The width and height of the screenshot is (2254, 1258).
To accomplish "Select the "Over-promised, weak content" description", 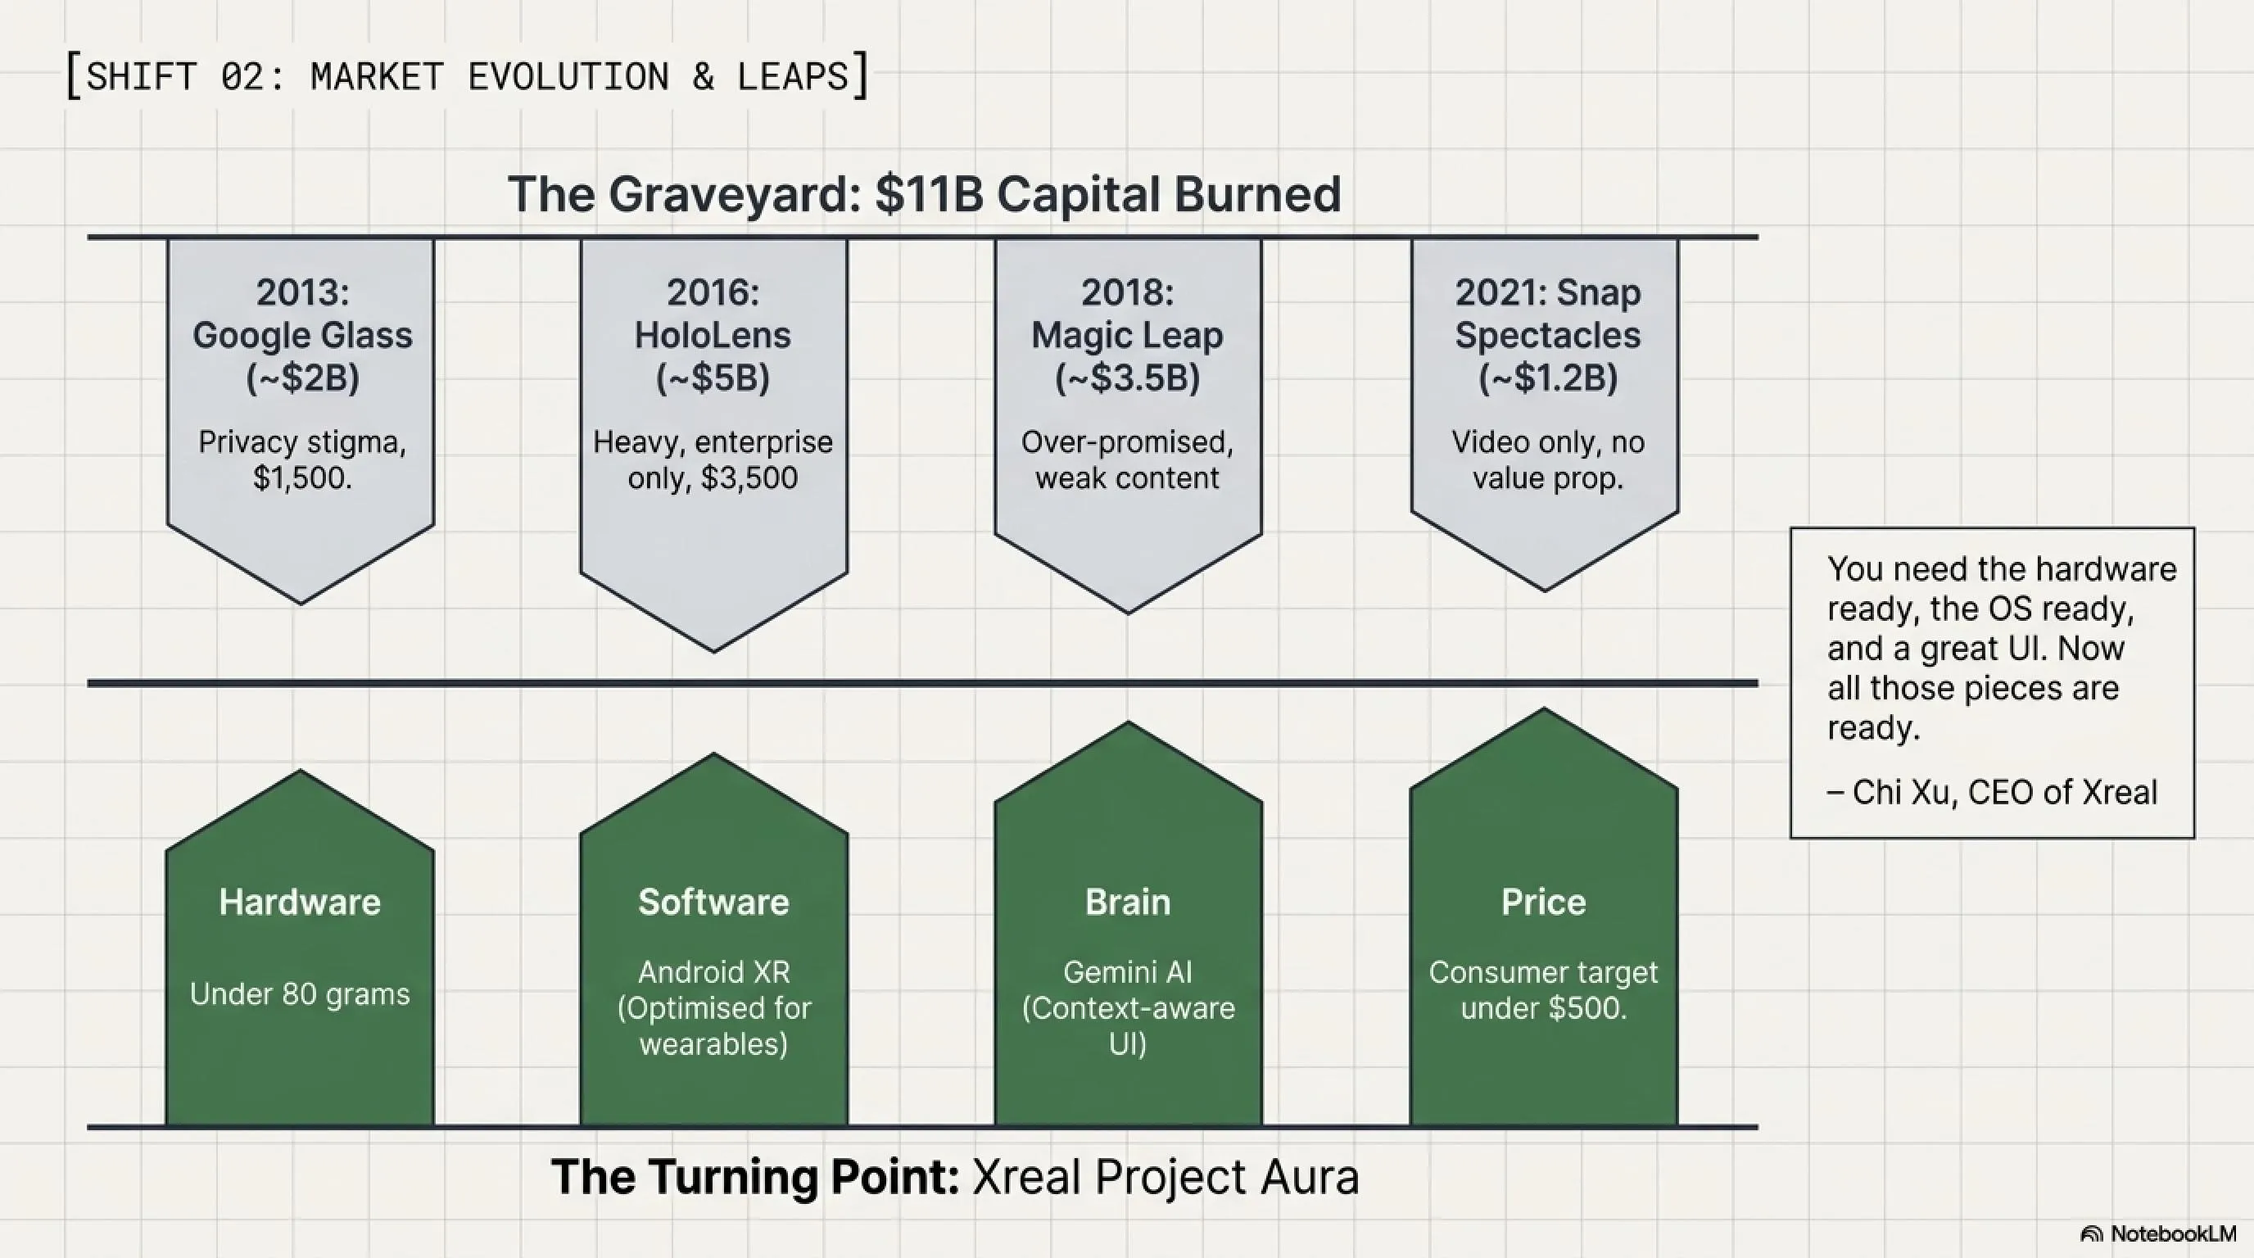I will [x=1127, y=459].
